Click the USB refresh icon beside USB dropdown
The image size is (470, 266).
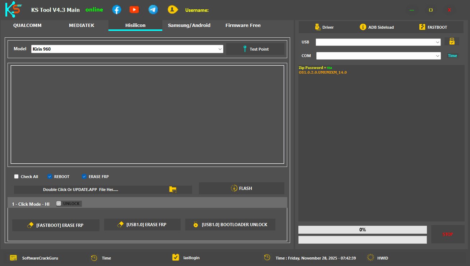pos(452,41)
